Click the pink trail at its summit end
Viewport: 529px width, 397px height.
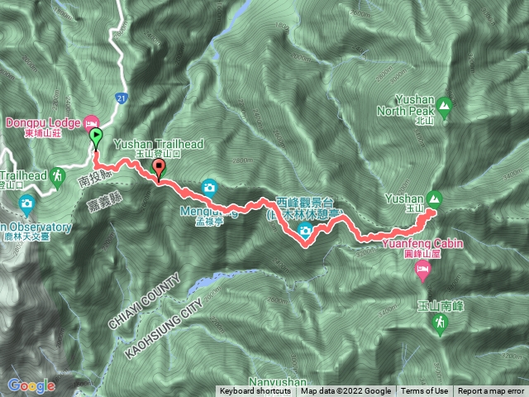[431, 212]
